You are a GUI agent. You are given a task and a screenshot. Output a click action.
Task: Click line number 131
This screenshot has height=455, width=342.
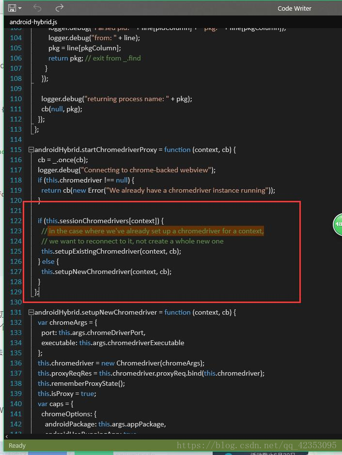coord(16,312)
